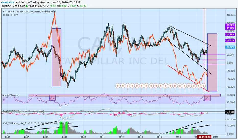Screen dimensions: 238x140
Task: Click the 39.67% blue current price label
Action: click(230, 47)
